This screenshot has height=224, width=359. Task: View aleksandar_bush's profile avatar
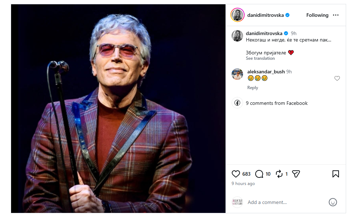pos(237,74)
